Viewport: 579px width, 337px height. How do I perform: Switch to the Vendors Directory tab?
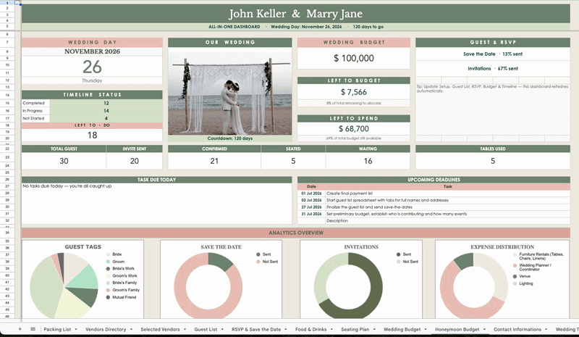click(x=106, y=329)
